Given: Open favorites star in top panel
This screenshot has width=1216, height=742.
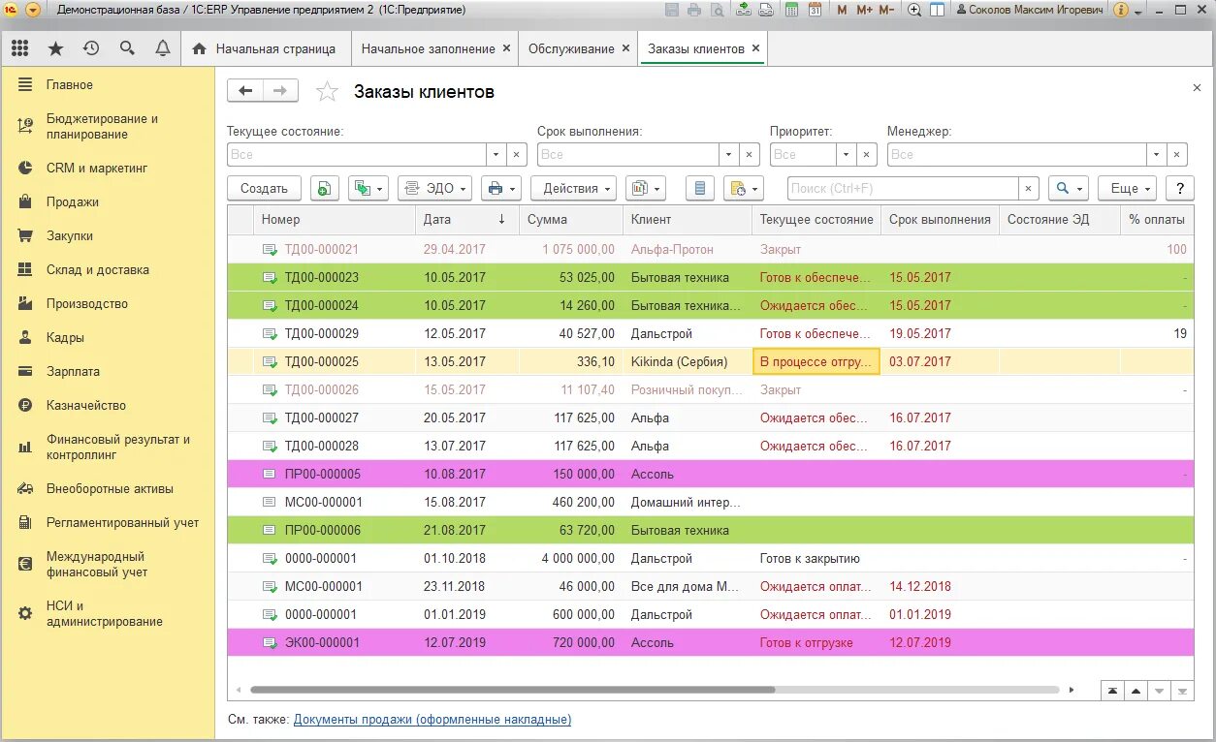Looking at the screenshot, I should 55,48.
